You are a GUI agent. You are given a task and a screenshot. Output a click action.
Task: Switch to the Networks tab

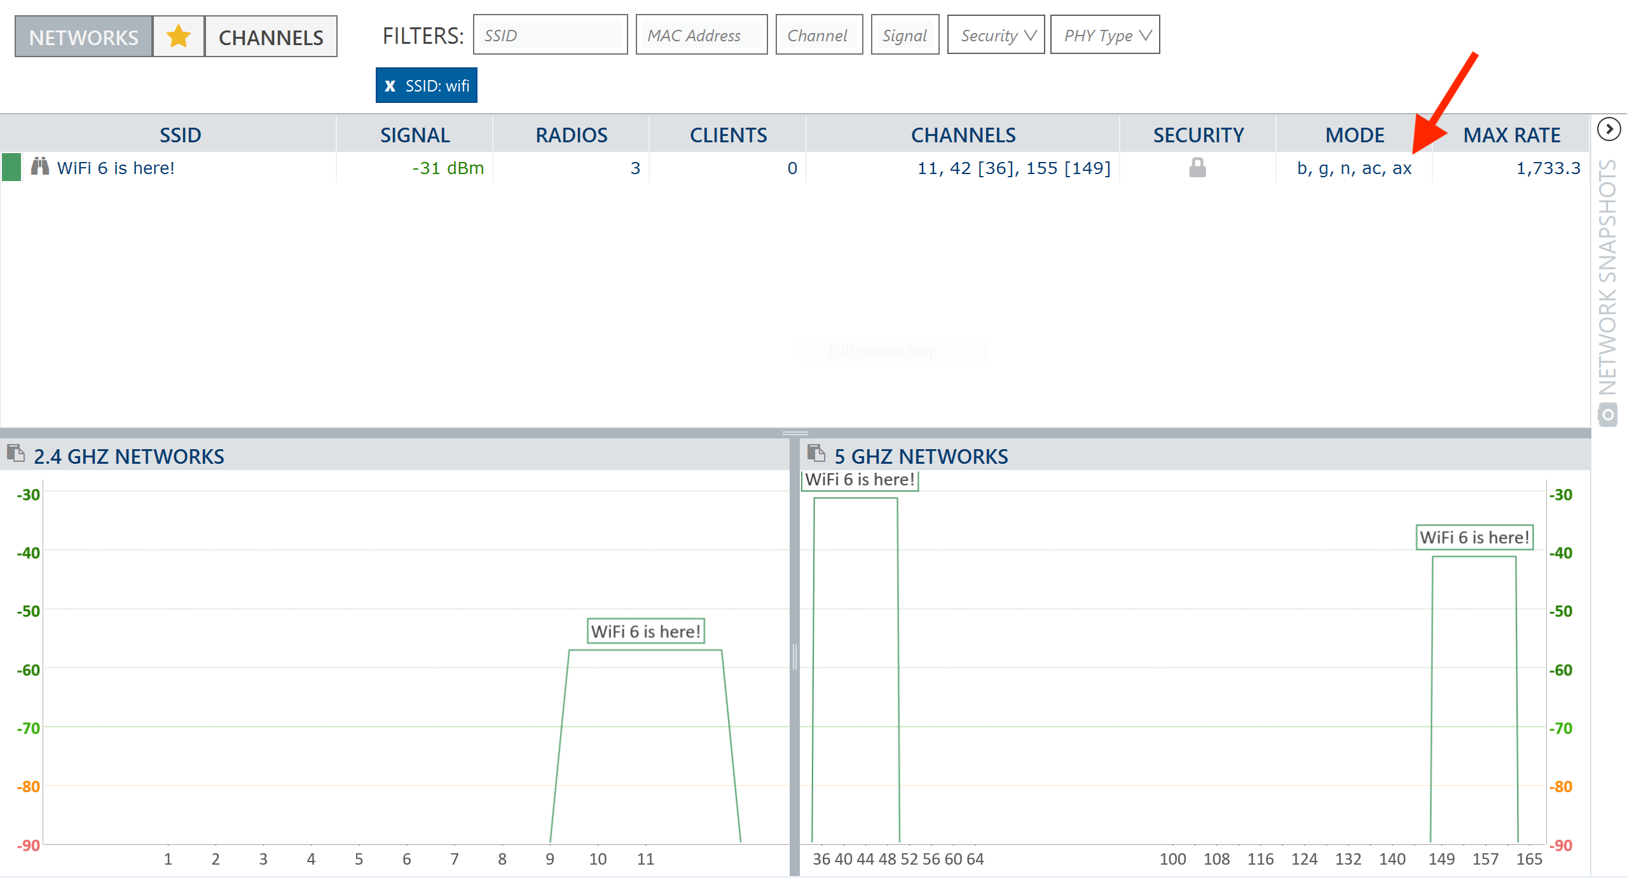84,37
